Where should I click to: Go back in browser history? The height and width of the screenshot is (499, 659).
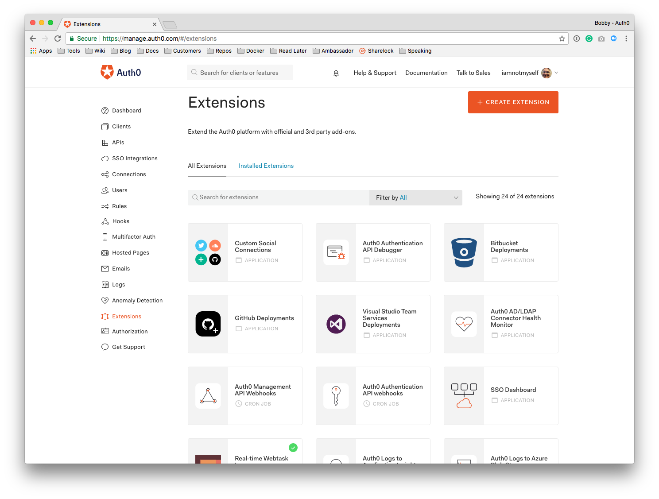point(33,39)
